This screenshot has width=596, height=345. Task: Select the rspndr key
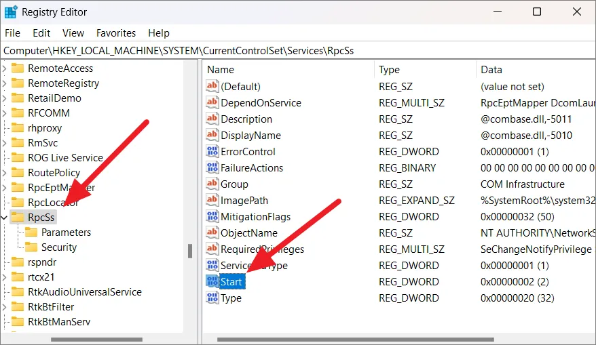[42, 262]
